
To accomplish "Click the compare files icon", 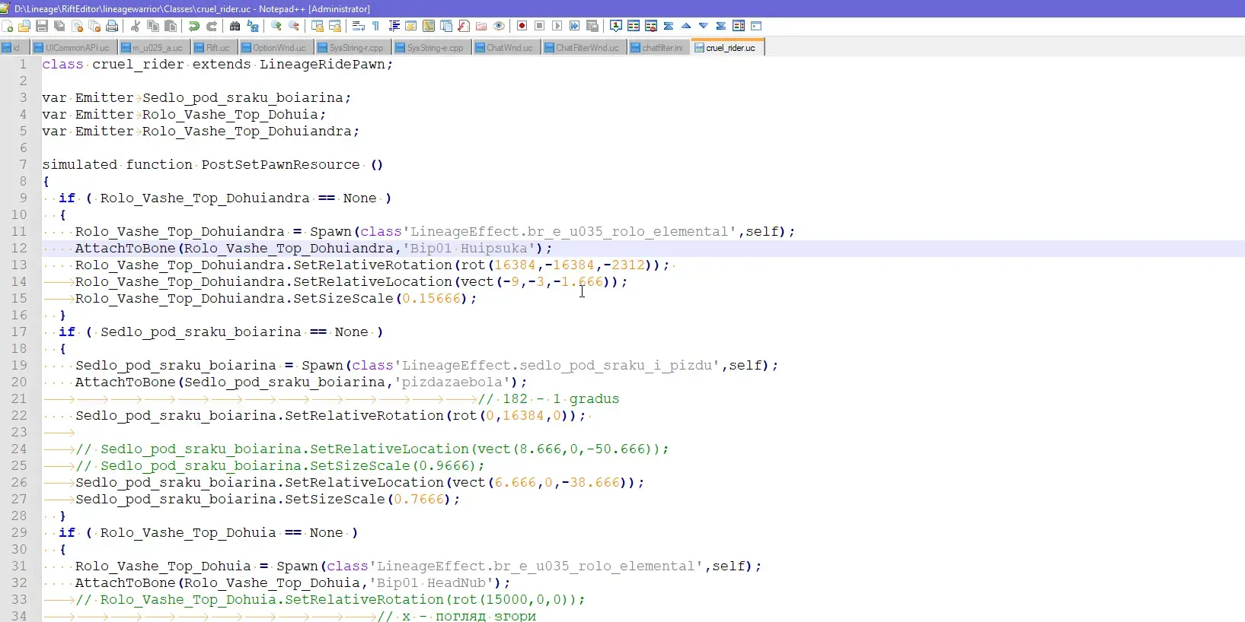I will [x=634, y=26].
